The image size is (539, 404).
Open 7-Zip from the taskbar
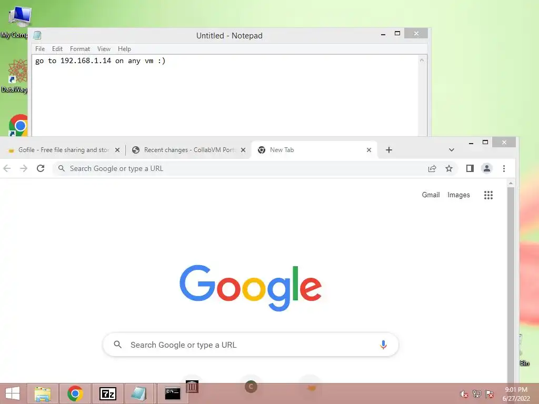tap(107, 393)
